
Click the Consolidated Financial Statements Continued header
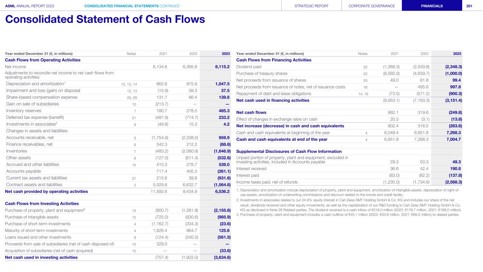coord(132,6)
